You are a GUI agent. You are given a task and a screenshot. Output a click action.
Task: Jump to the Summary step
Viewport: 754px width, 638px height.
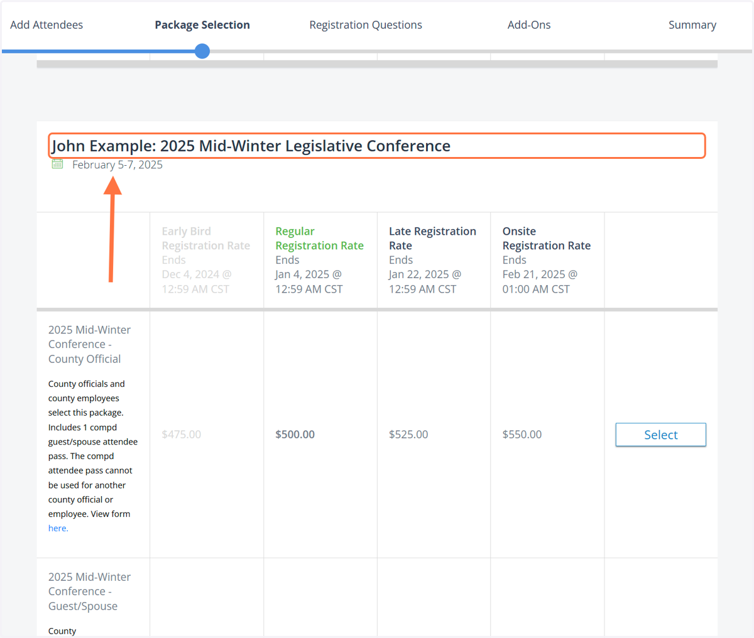[x=692, y=25]
